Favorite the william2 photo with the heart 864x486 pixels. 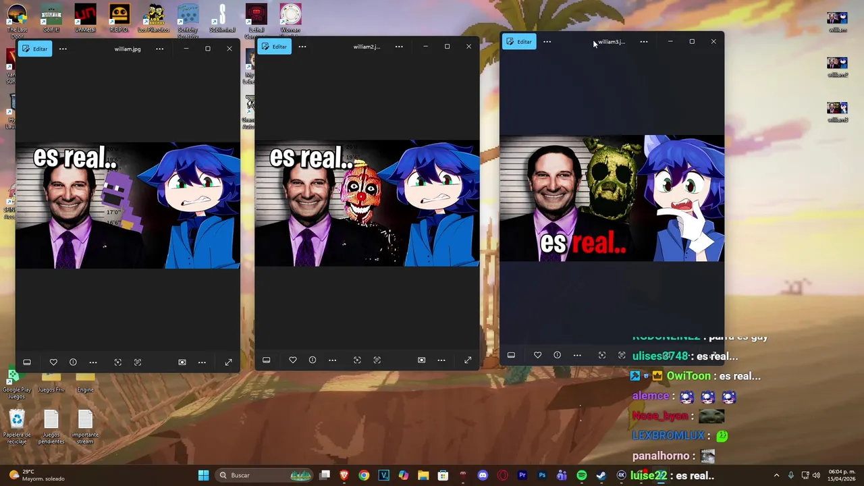(293, 360)
